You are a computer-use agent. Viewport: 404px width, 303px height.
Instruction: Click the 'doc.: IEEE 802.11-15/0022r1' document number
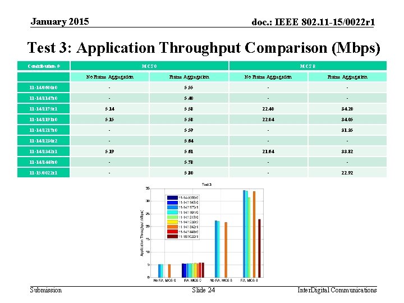[x=313, y=22]
